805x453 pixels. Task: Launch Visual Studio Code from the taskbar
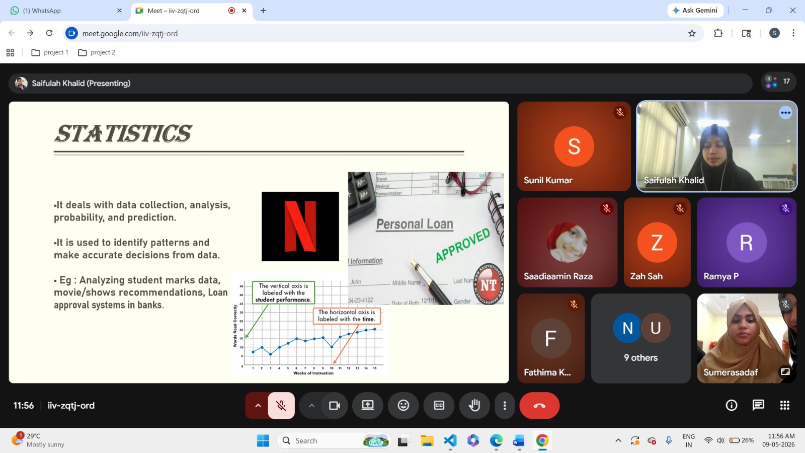pos(450,441)
